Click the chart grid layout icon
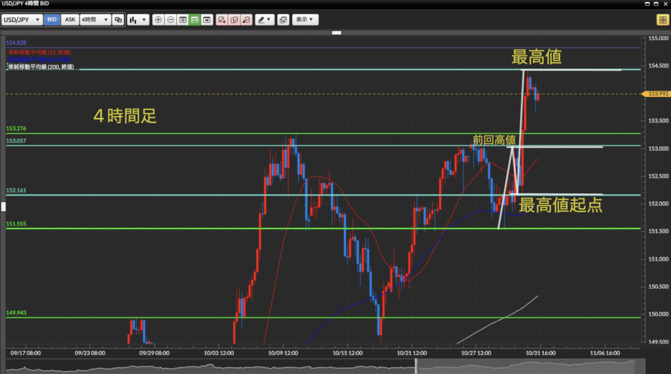This screenshot has height=374, width=671. tap(183, 20)
